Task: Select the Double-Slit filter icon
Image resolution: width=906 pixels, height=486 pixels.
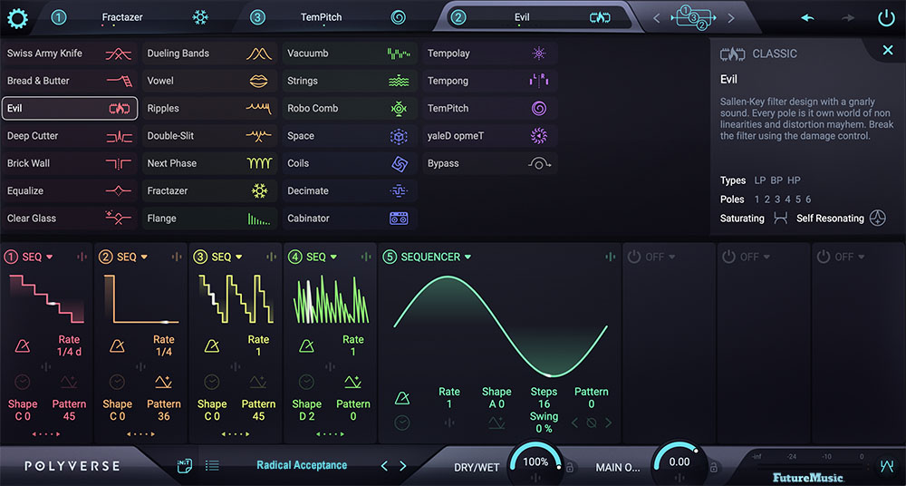Action: point(259,136)
